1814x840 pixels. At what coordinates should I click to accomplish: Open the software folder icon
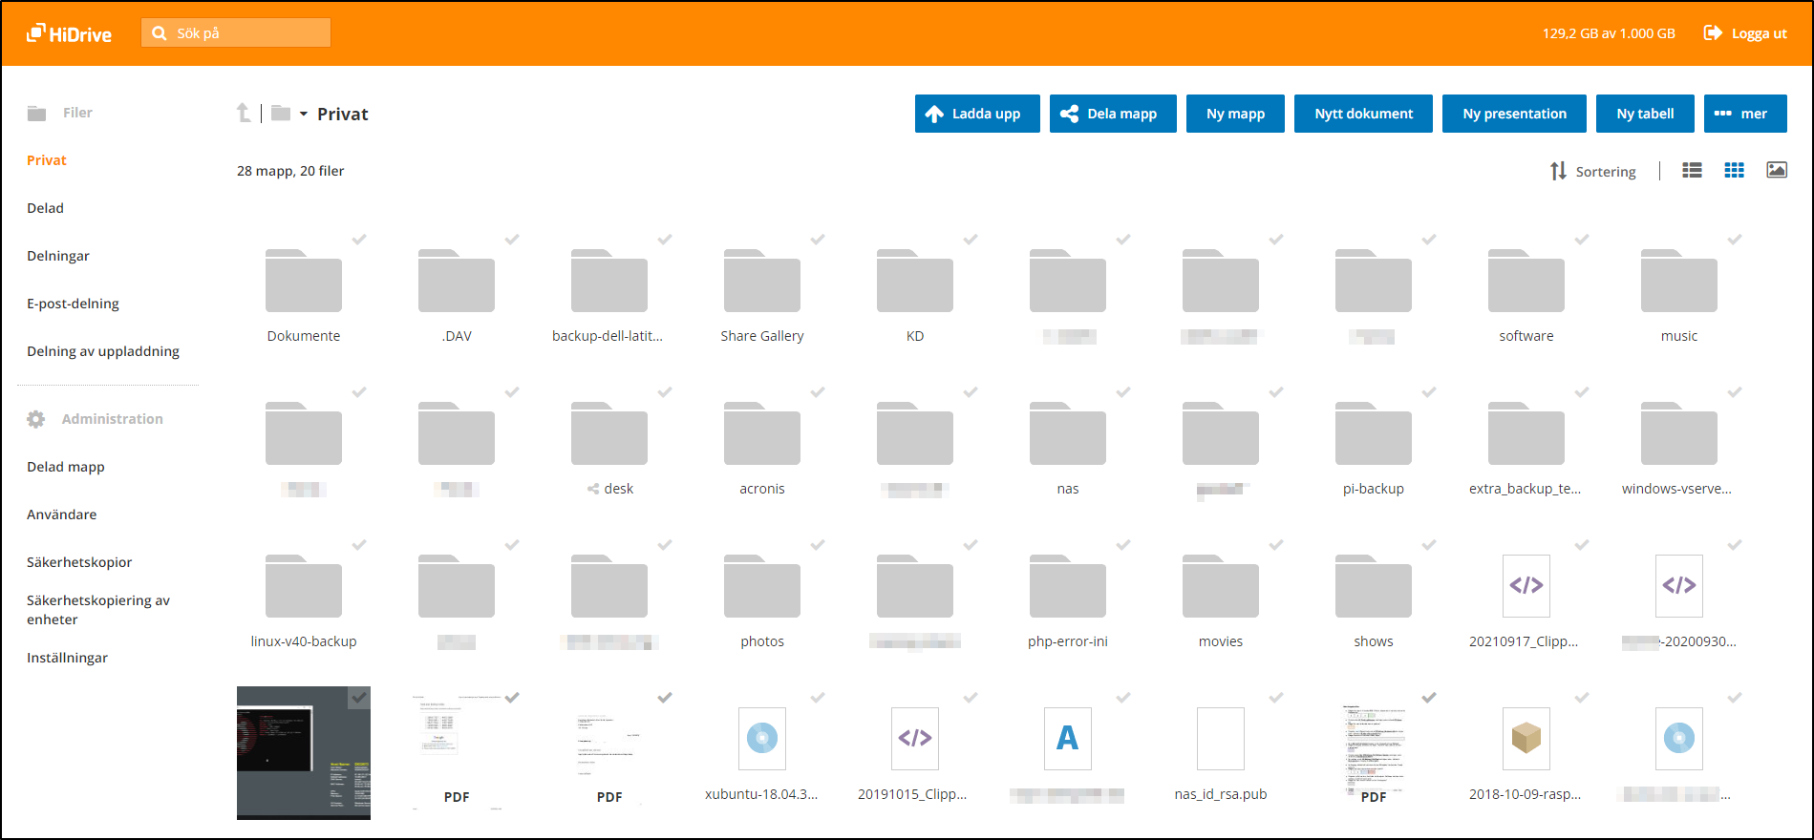pos(1526,282)
